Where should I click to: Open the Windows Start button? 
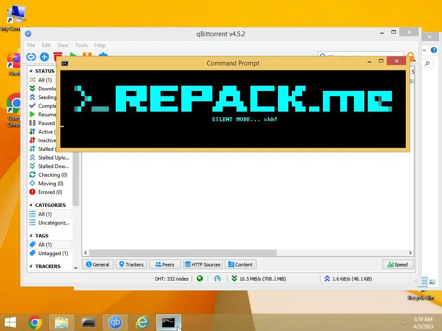click(x=10, y=322)
